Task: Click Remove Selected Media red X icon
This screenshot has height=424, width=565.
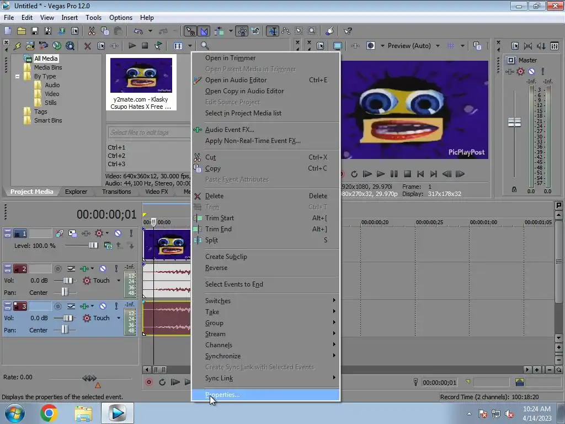Action: [88, 46]
